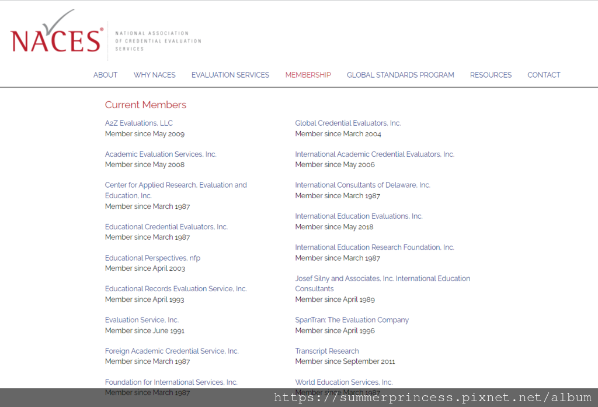Open SpanTran: The Evaluation Company link
The width and height of the screenshot is (598, 407).
point(352,320)
